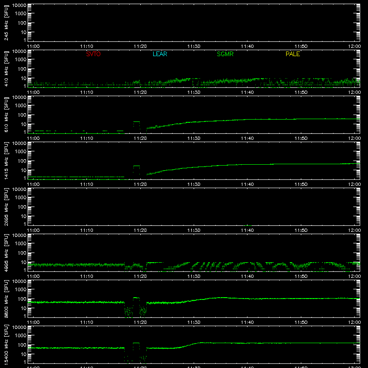Select the 4995 MHz [SFU] axis title
This screenshot has height=368, width=368.
pyautogui.click(x=6, y=253)
